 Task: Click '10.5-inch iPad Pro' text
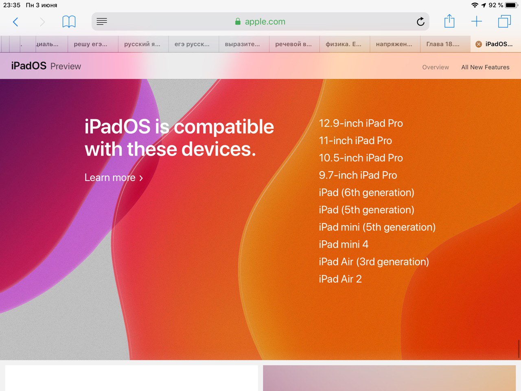[361, 158]
